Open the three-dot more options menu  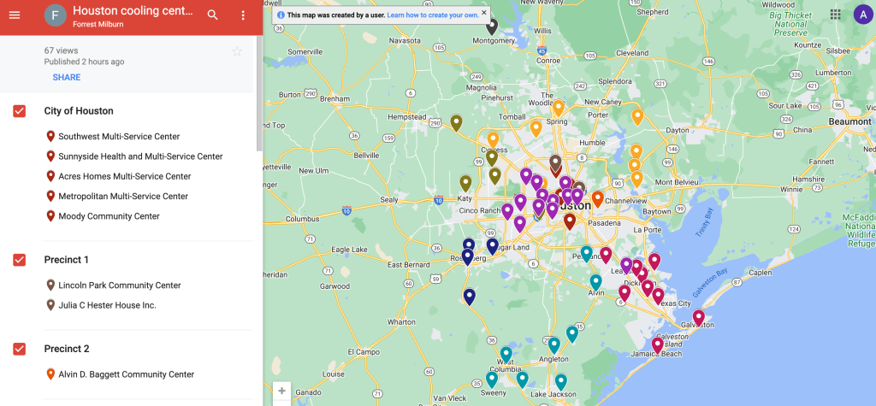(x=243, y=15)
